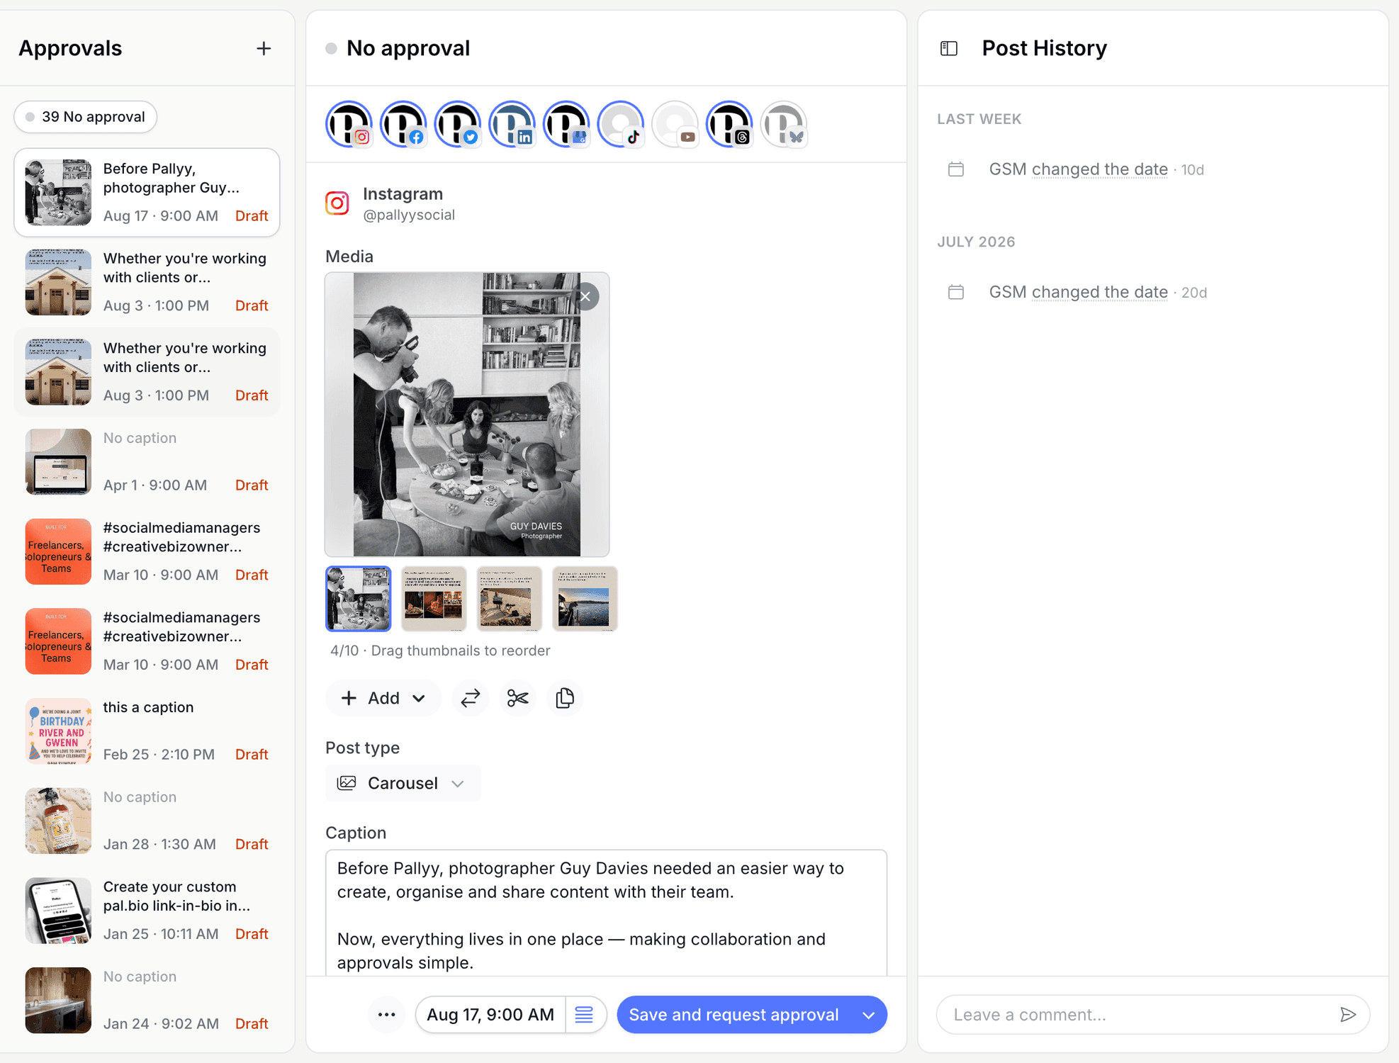Toggle the Twitter account avatar
Image resolution: width=1399 pixels, height=1063 pixels.
pos(458,124)
